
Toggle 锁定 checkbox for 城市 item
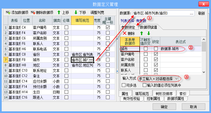click(156, 48)
